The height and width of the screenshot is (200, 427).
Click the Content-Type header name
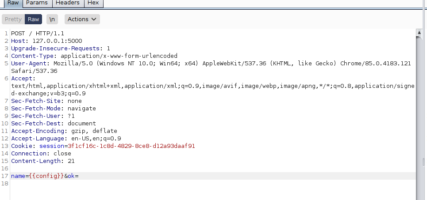pos(32,56)
